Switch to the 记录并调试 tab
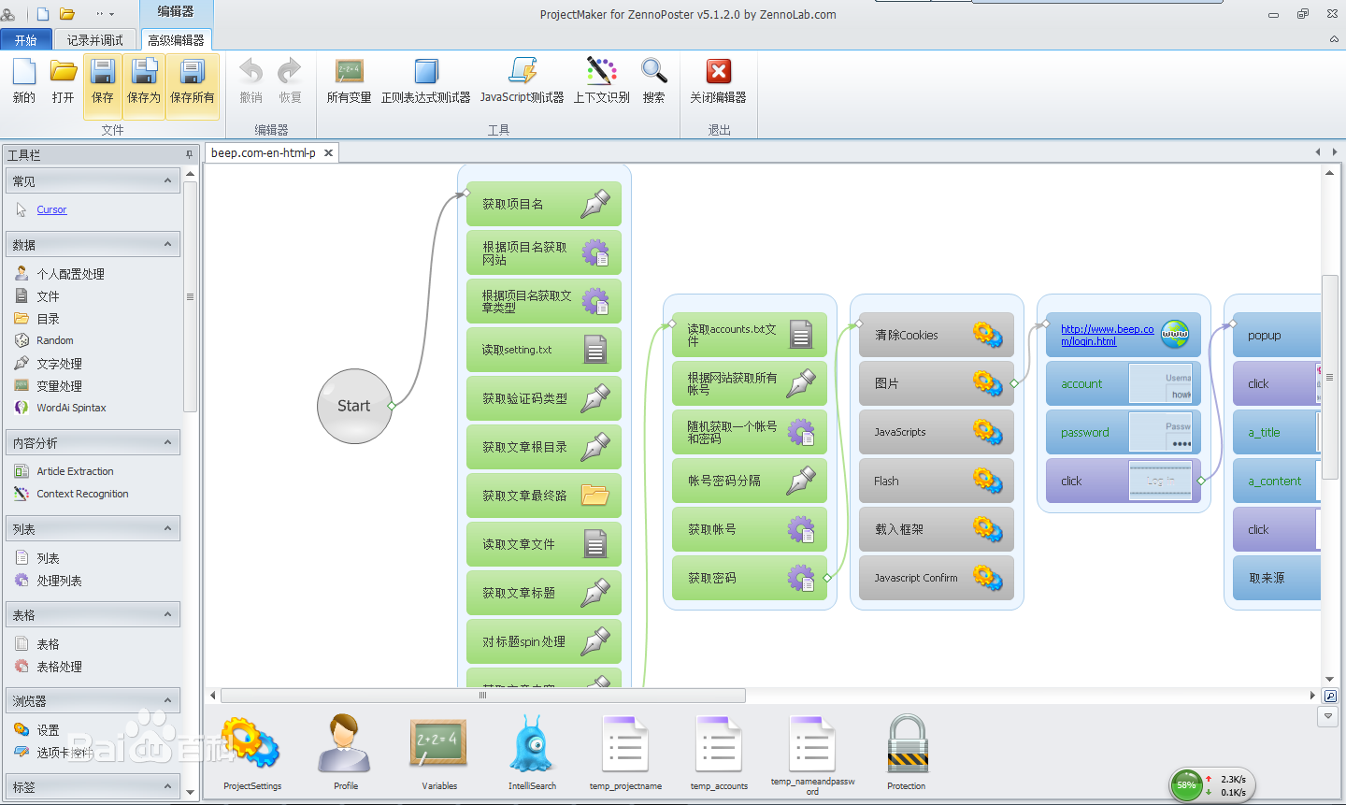Viewport: 1346px width, 805px height. coord(94,40)
